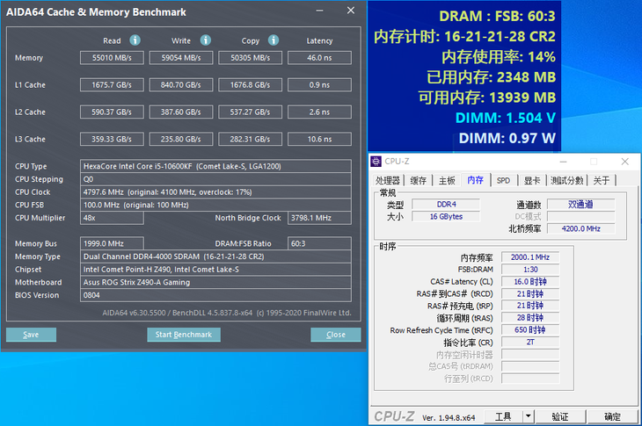Viewport: 642px width, 426px height.
Task: Close the CPU-Z window via title bar X
Action: [x=624, y=162]
